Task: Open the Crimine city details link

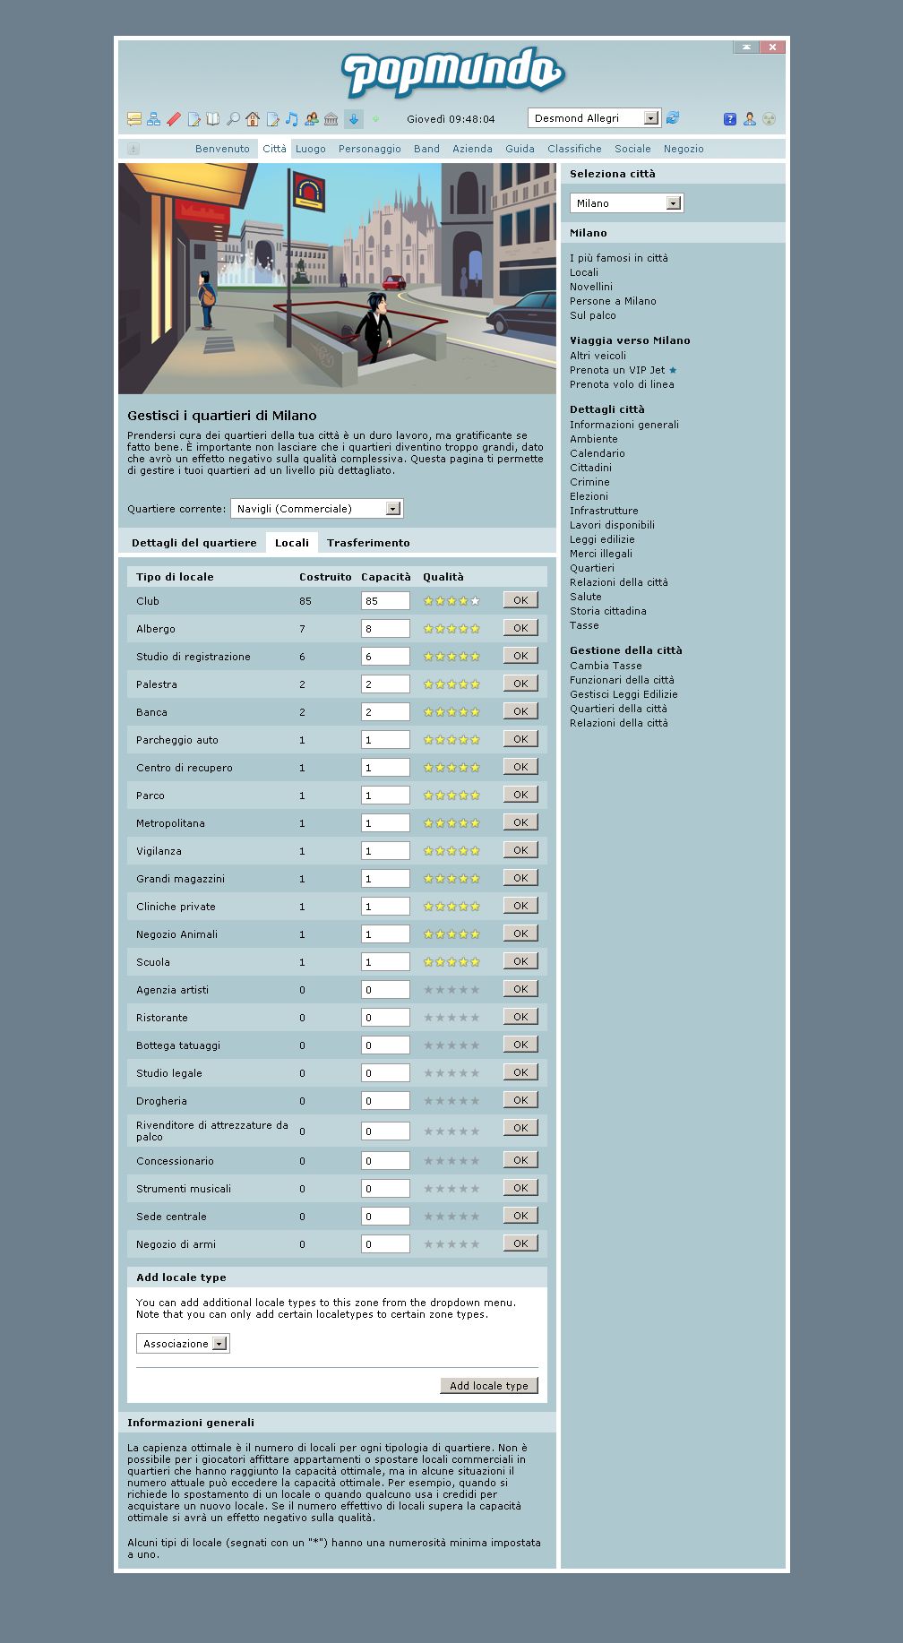Action: [589, 482]
